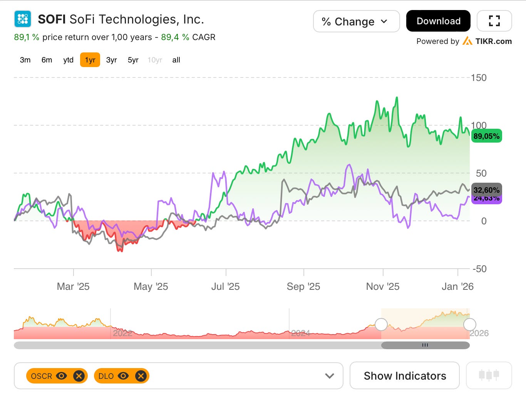Click the scrollbar grip handle

(425, 345)
